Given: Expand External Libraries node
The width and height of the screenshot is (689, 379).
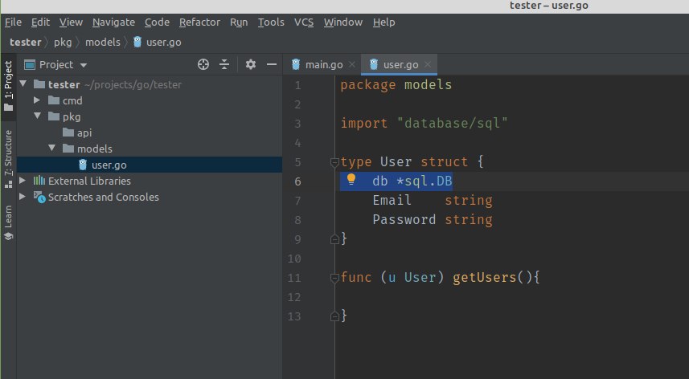Looking at the screenshot, I should click(x=22, y=181).
